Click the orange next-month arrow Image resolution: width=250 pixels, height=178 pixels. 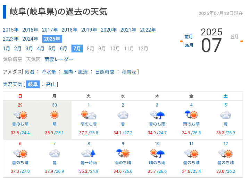242,41
